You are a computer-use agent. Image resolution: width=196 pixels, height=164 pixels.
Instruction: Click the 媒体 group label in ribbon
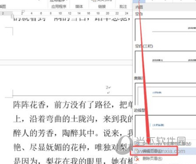[x=79, y=7]
